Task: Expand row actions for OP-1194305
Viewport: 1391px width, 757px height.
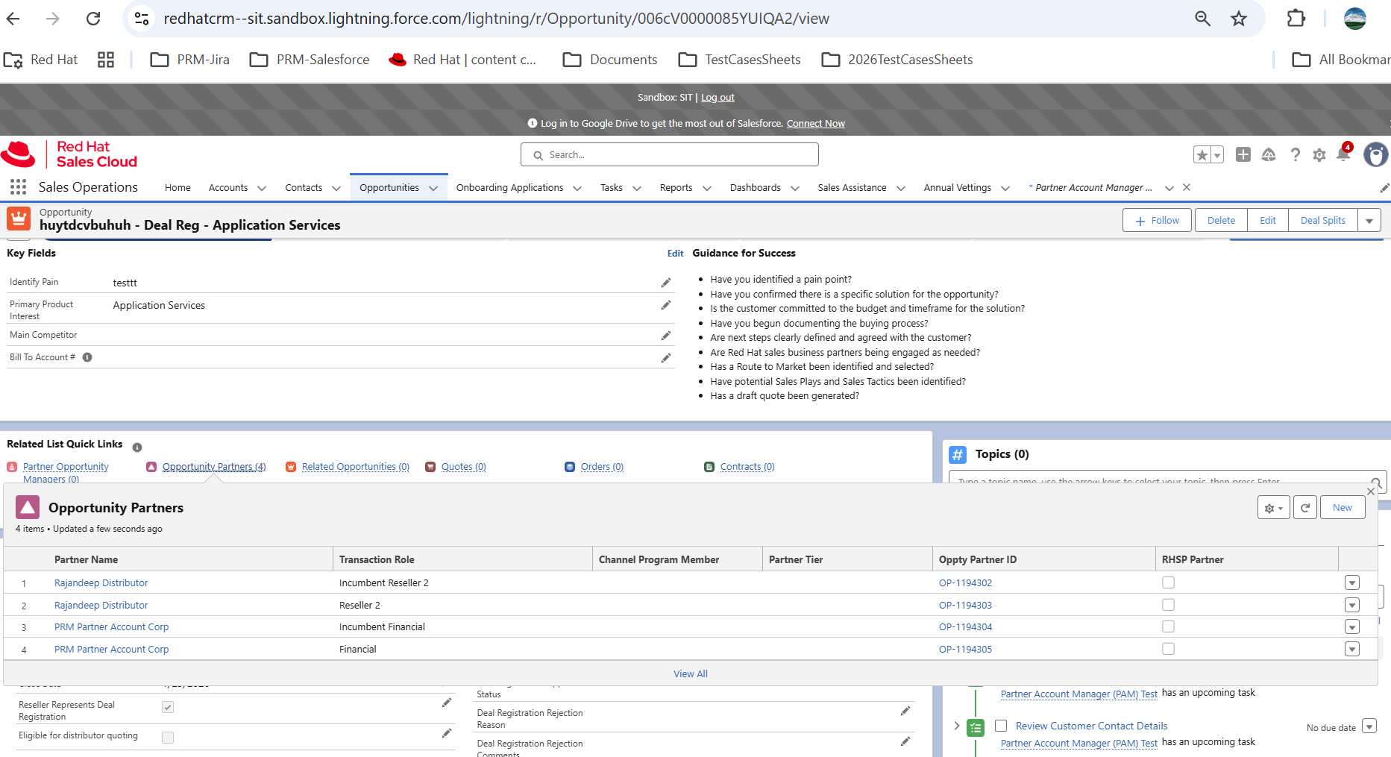Action: coord(1351,649)
